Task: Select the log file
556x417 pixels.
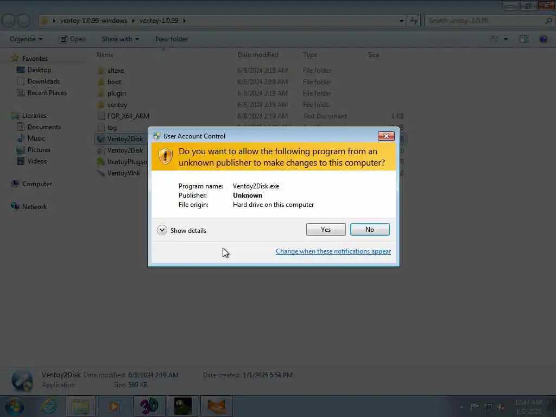Action: [112, 127]
